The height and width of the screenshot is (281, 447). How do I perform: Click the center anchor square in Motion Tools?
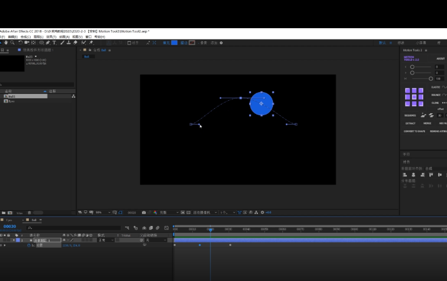414,97
